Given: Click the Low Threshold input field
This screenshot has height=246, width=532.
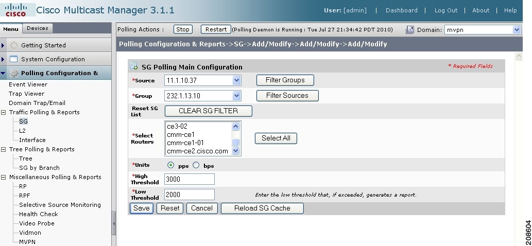Looking at the screenshot, I should (x=190, y=195).
